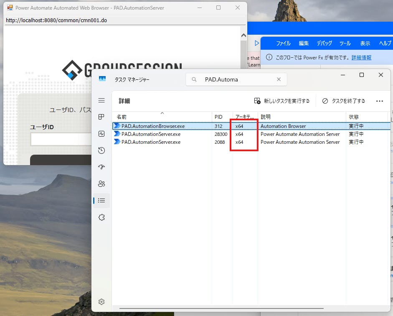This screenshot has width=393, height=316.
Task: Open the ツール menu in Power Automate
Action: coord(345,43)
